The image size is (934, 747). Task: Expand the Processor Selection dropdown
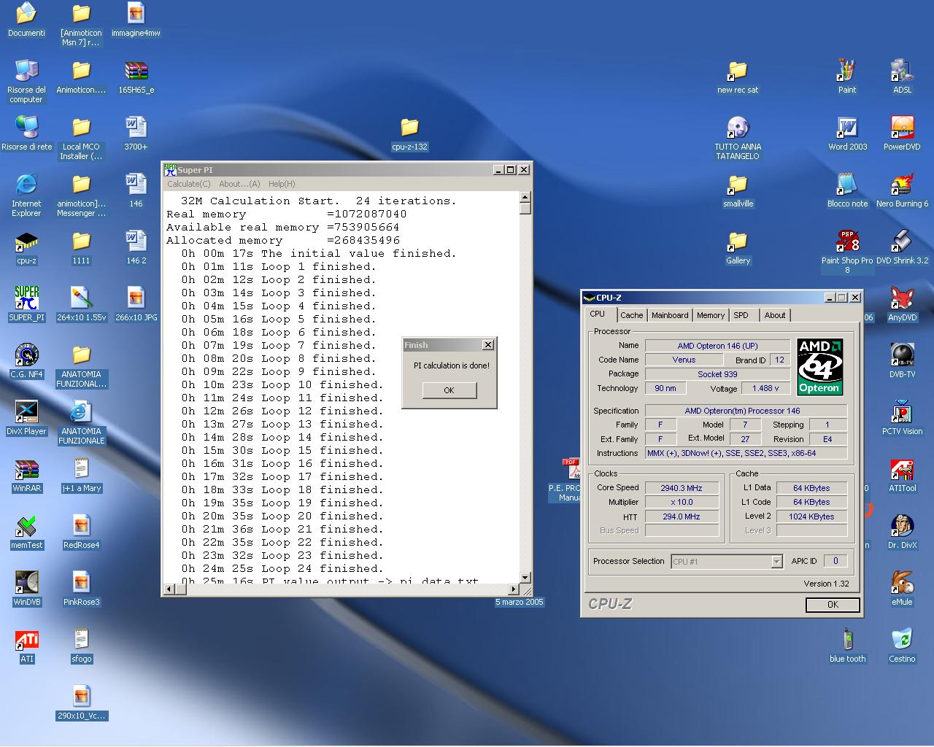(x=776, y=562)
